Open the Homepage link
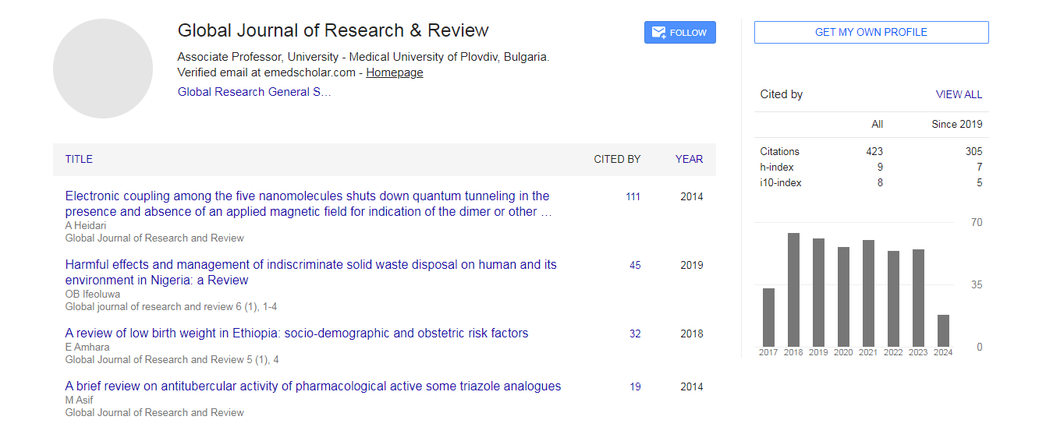1039x427 pixels. (395, 72)
